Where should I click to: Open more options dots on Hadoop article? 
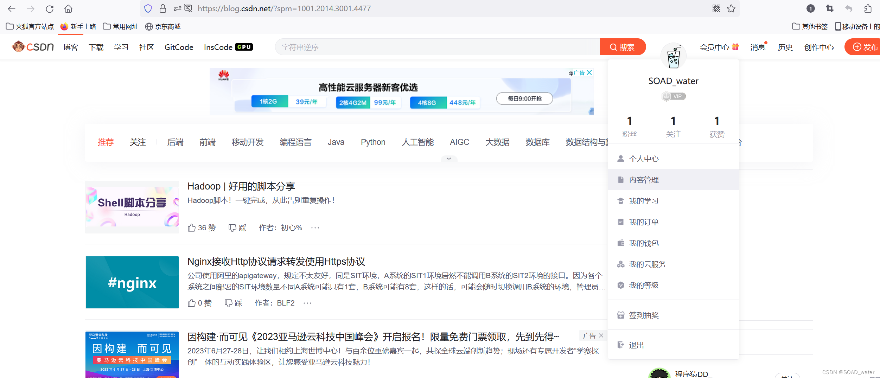[315, 228]
